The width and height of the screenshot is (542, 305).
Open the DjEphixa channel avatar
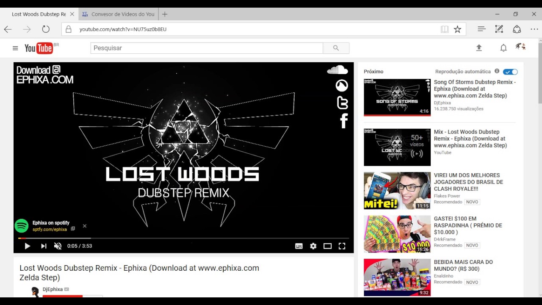coord(35,292)
